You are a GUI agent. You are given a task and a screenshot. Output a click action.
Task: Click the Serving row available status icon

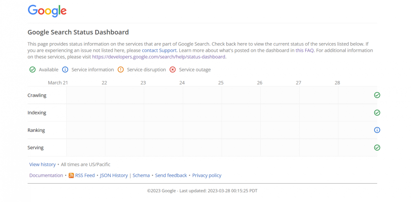point(377,147)
